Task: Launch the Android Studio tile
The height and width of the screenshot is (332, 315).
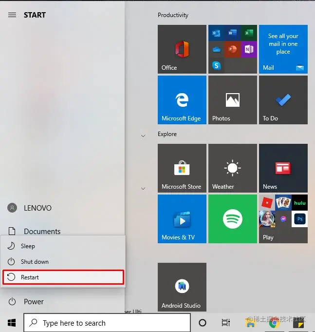Action: pos(182,287)
